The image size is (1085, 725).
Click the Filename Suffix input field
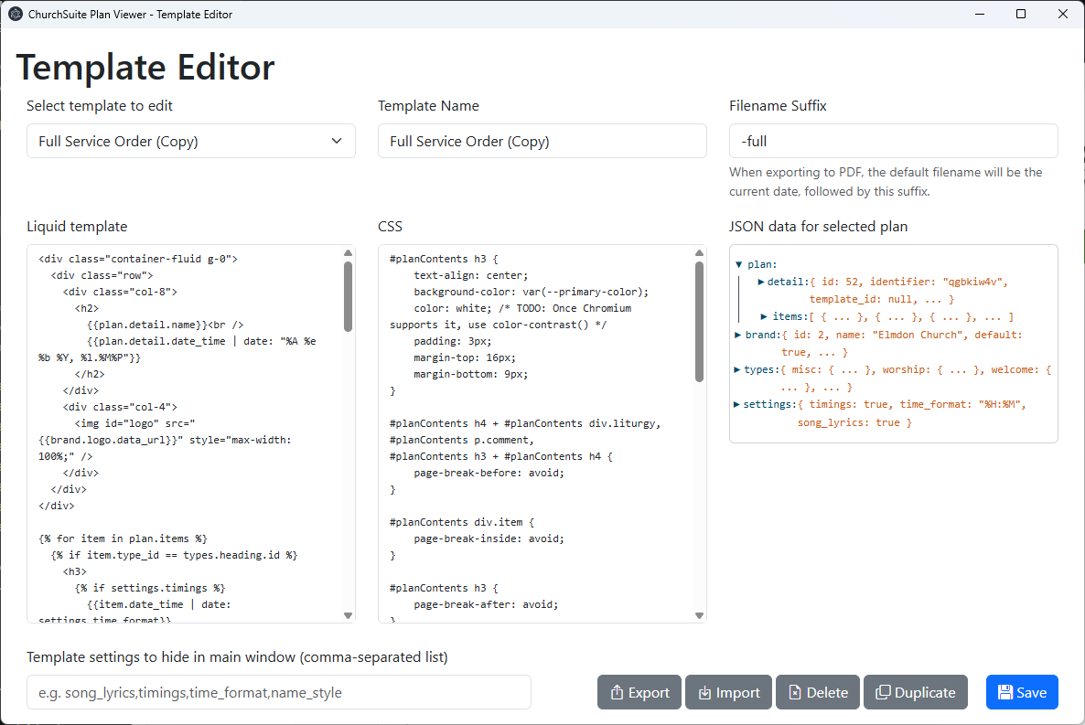[893, 141]
